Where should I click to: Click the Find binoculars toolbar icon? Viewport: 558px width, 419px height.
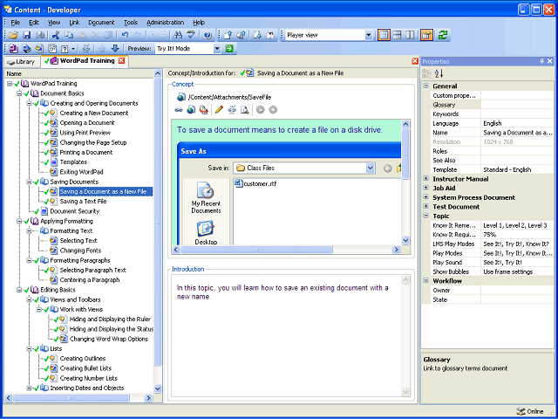[x=178, y=35]
